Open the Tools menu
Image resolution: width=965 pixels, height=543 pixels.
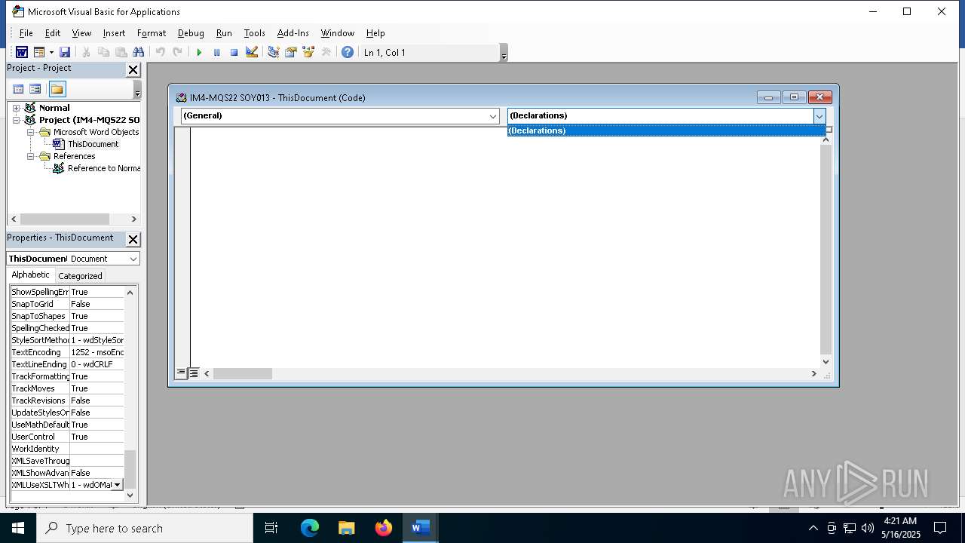(254, 33)
